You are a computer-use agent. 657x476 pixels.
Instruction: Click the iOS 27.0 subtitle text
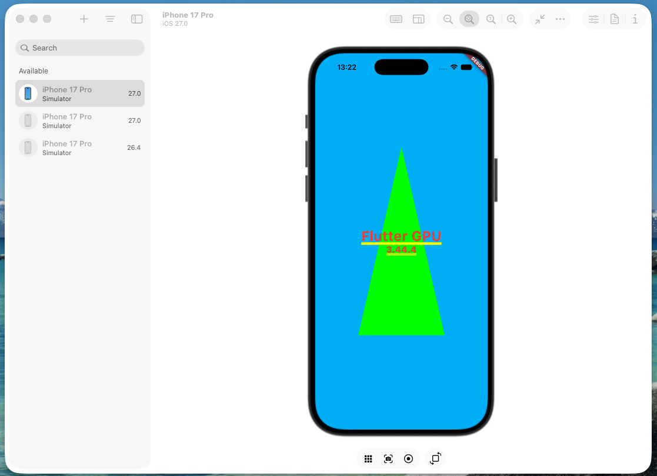click(x=175, y=24)
